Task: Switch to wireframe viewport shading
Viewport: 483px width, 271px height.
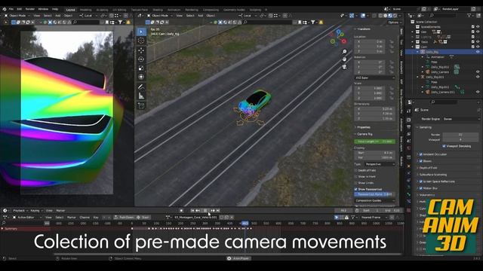Action: click(381, 15)
